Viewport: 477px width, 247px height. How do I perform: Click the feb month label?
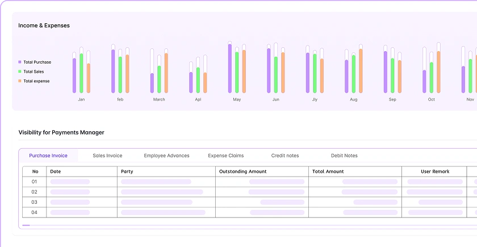120,99
